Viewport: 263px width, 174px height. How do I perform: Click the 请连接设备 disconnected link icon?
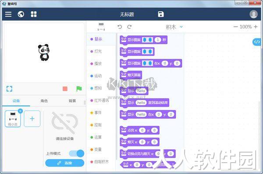click(x=65, y=123)
